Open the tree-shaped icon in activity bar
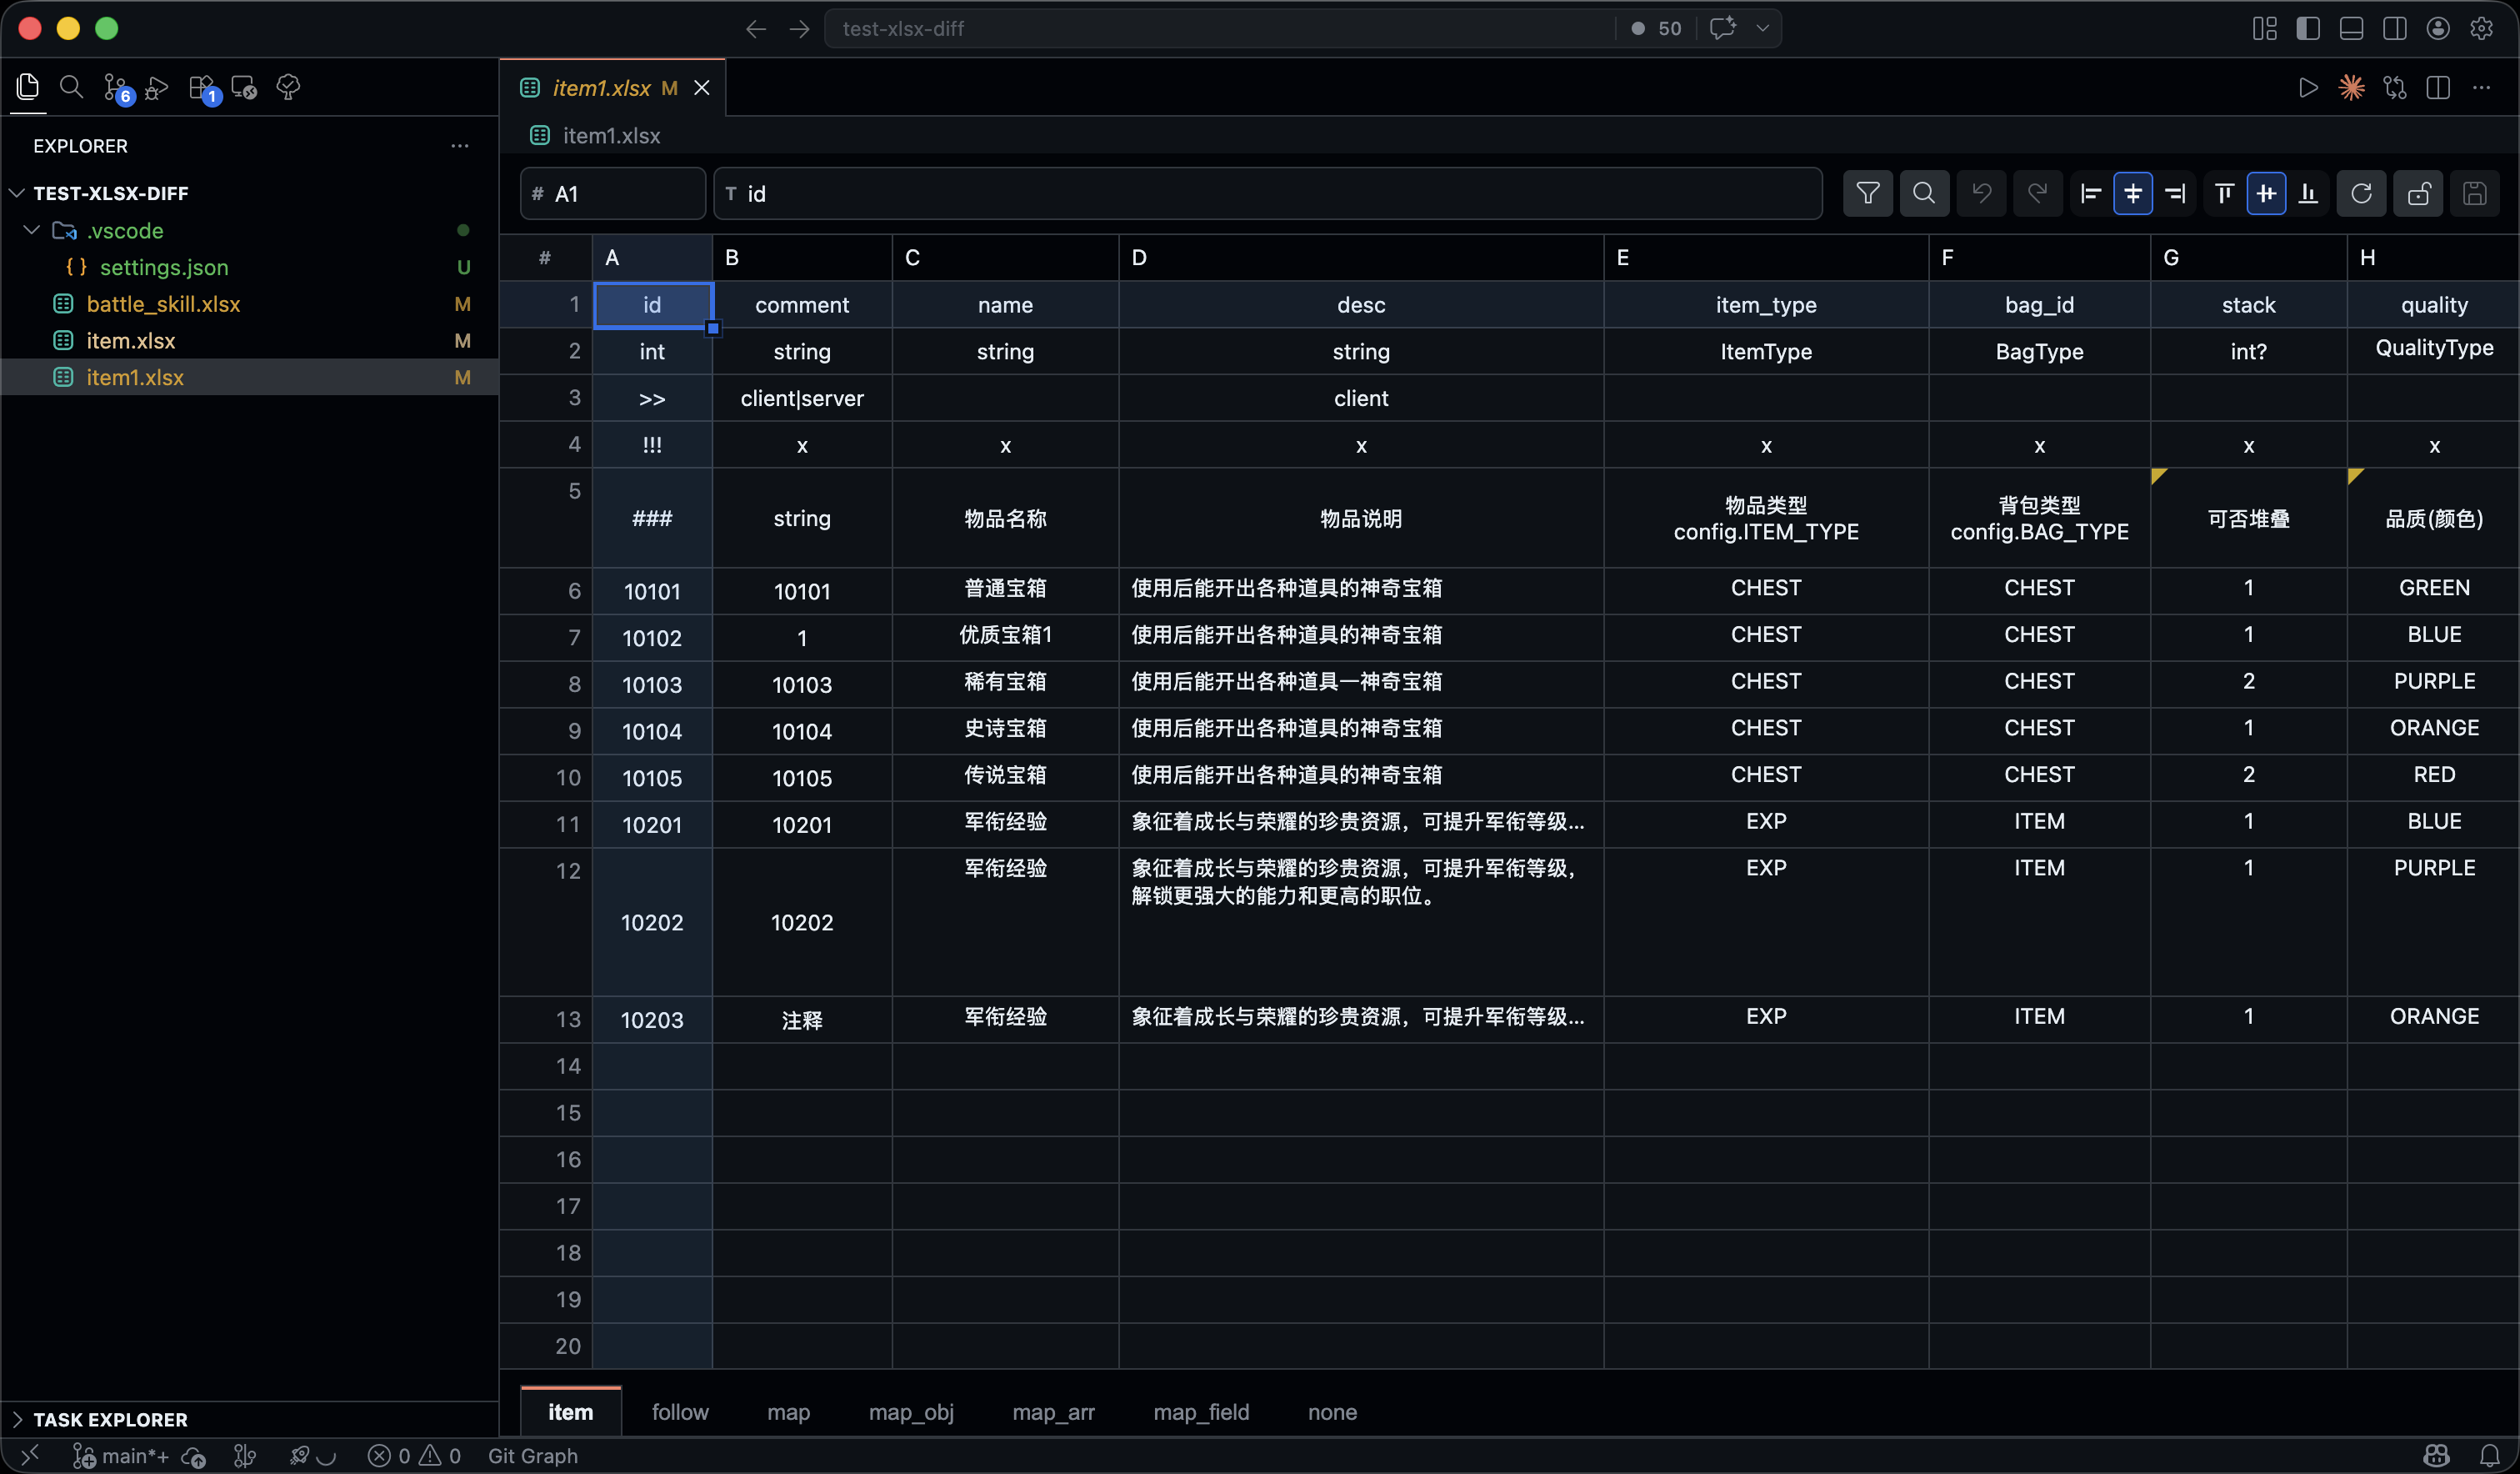 coord(288,88)
